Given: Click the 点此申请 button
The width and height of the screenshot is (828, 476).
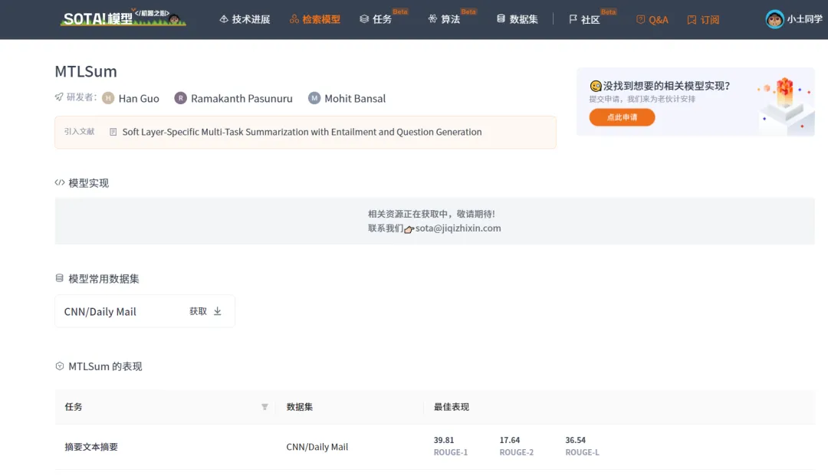Looking at the screenshot, I should (x=622, y=117).
